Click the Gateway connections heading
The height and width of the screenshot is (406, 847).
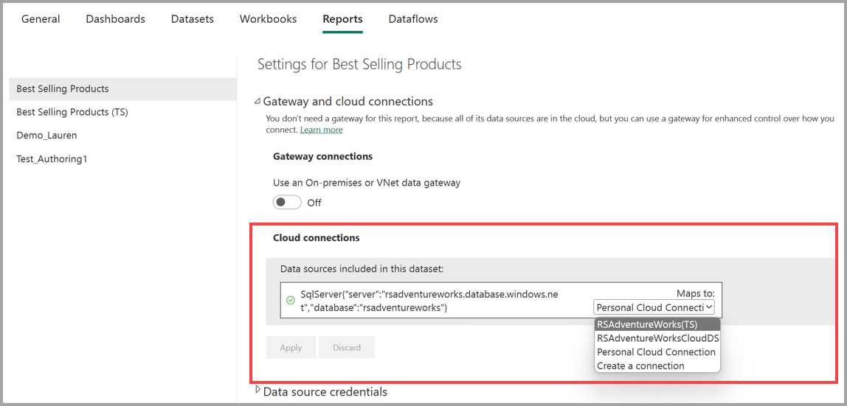322,156
